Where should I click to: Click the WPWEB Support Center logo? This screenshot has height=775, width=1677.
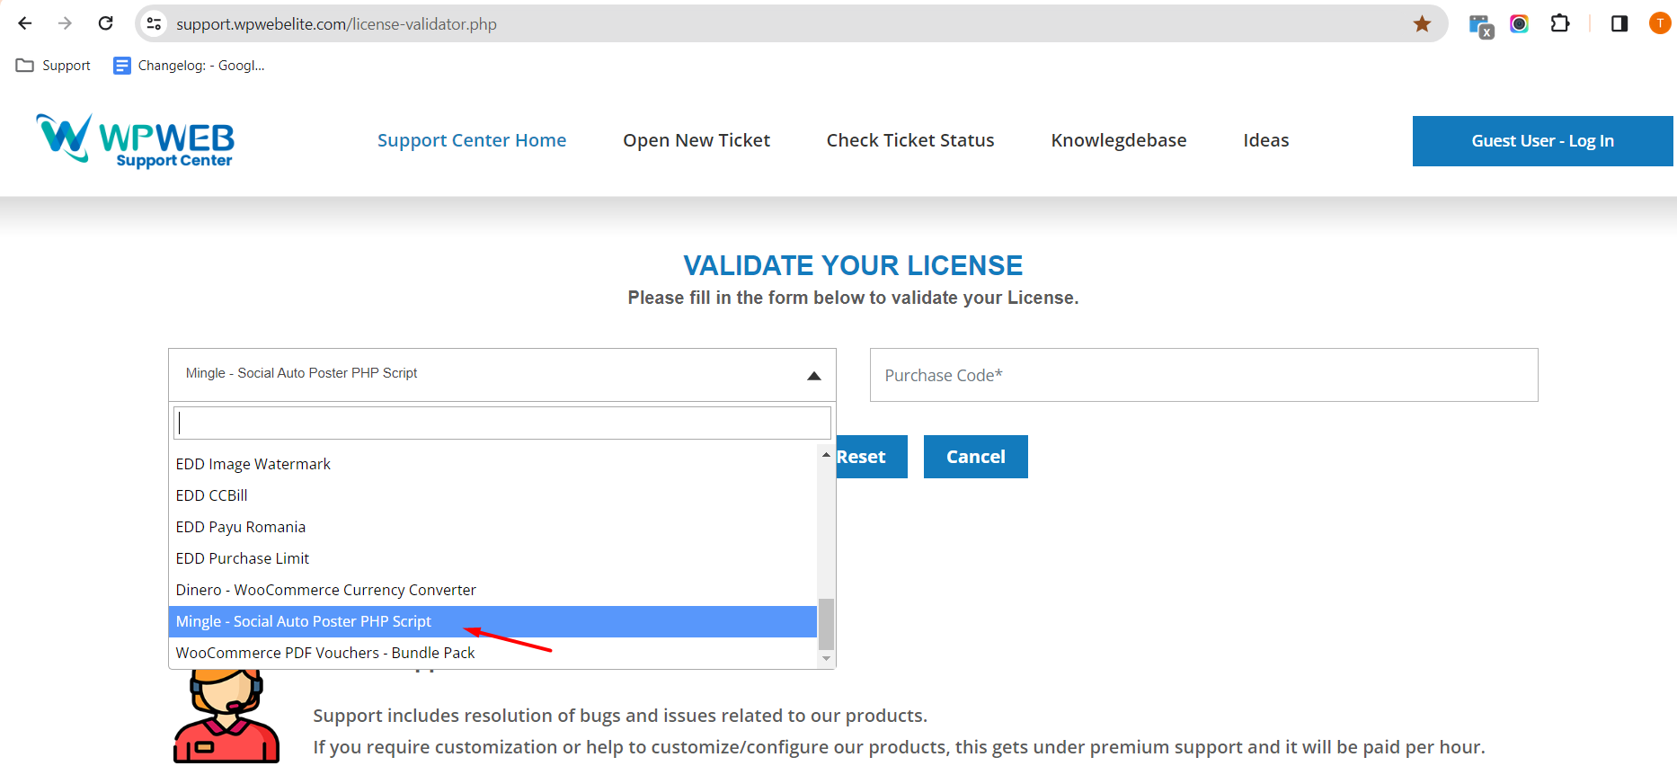(135, 140)
